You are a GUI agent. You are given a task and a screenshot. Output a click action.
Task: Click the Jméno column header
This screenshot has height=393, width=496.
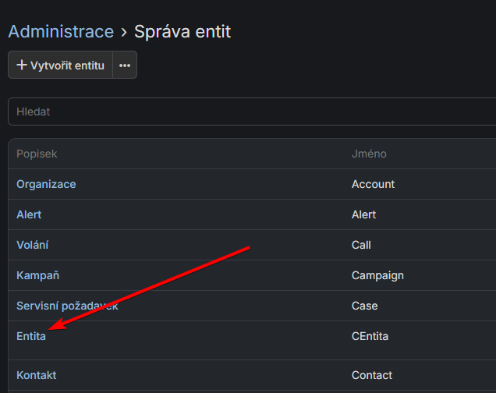pos(369,154)
